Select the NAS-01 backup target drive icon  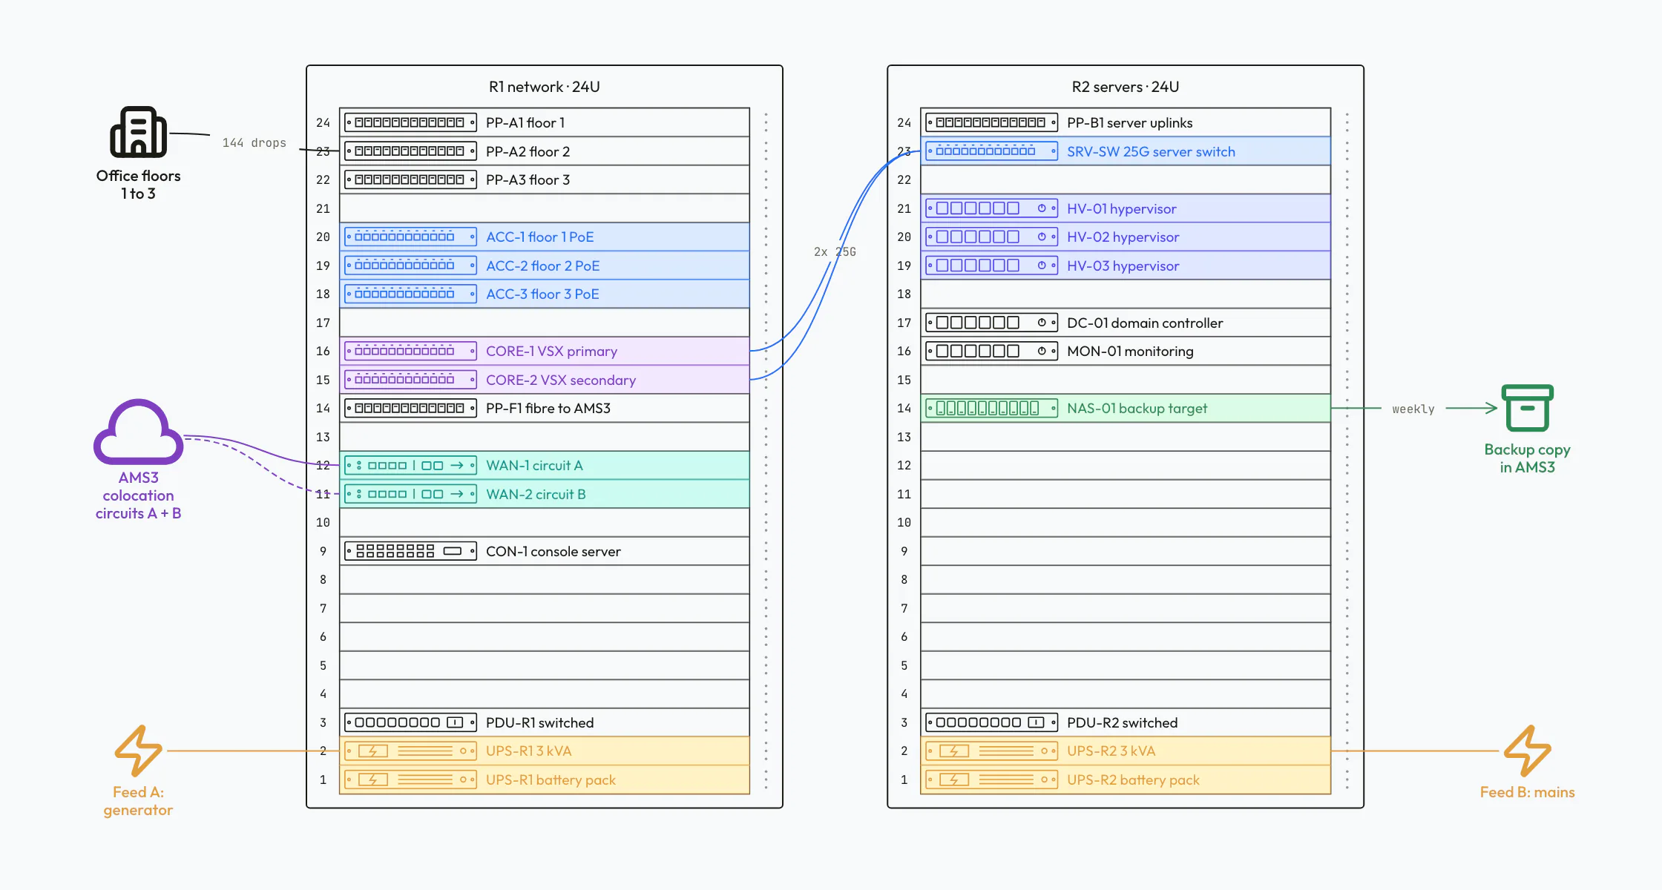991,409
